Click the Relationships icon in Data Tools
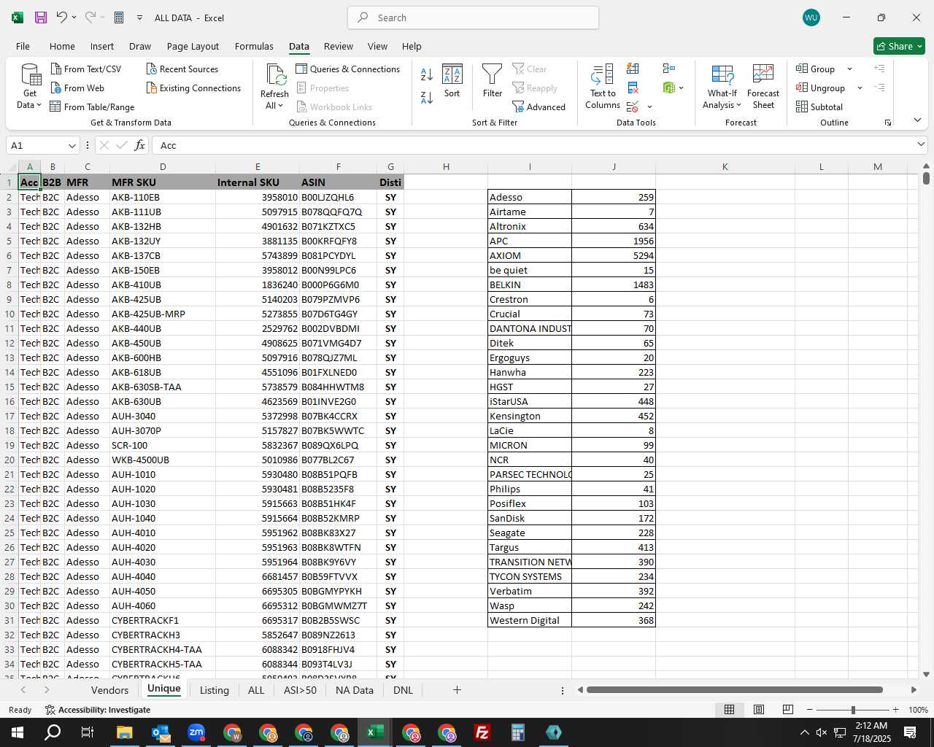The height and width of the screenshot is (747, 934). pos(669,69)
